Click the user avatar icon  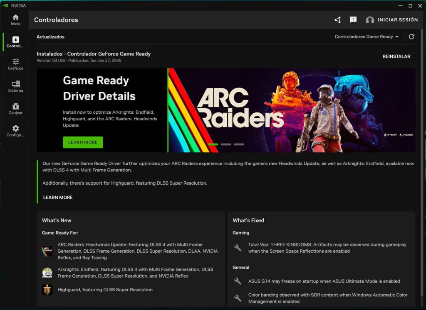pos(369,20)
